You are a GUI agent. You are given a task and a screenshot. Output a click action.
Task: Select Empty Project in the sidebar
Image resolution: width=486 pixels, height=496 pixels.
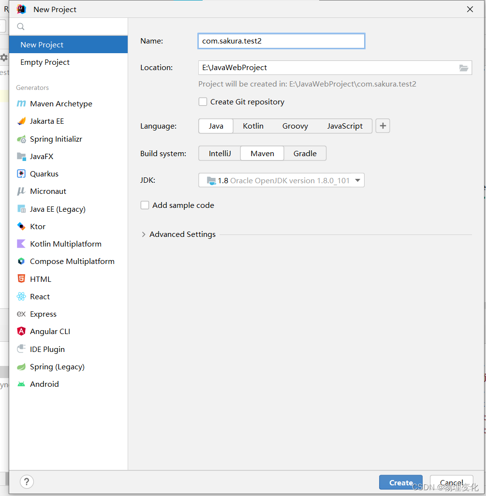pyautogui.click(x=68, y=62)
